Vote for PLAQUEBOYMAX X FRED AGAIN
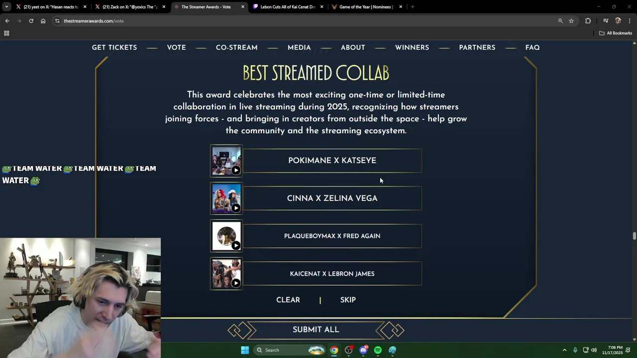This screenshot has height=358, width=637. point(332,236)
